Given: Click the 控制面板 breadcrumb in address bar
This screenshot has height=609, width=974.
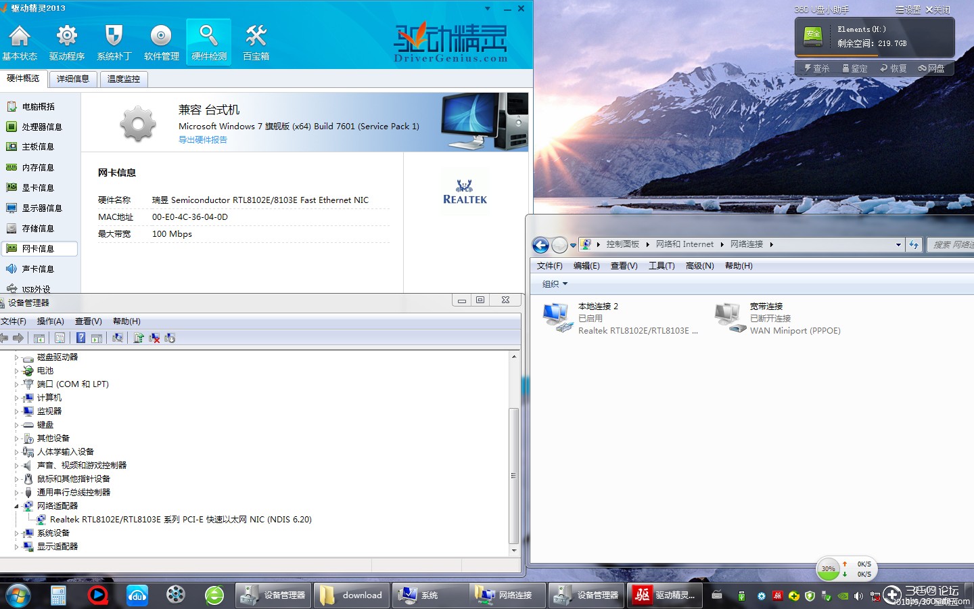Looking at the screenshot, I should (622, 244).
